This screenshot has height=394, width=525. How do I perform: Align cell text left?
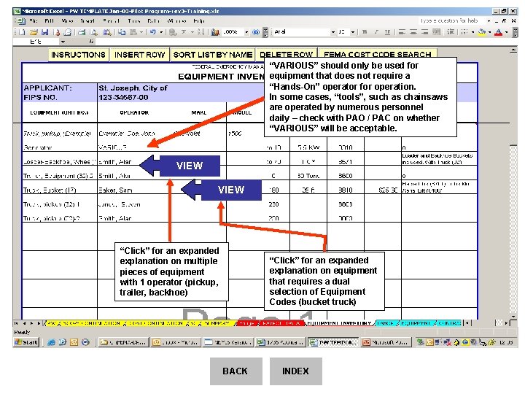(x=402, y=32)
